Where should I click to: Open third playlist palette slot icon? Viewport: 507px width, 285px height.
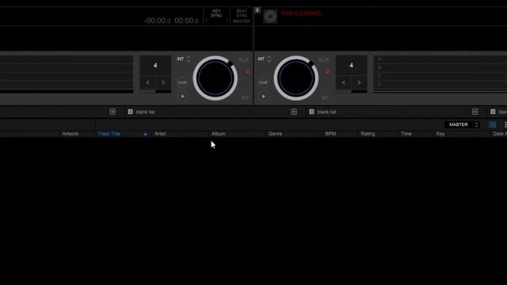click(x=475, y=112)
